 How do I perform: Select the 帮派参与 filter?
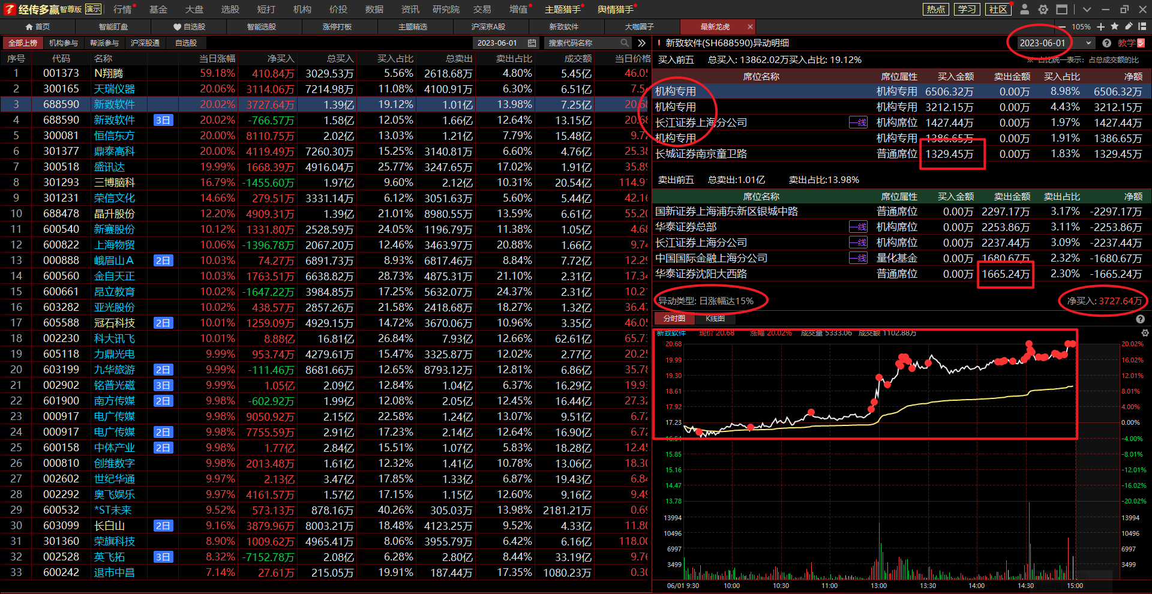(x=104, y=43)
